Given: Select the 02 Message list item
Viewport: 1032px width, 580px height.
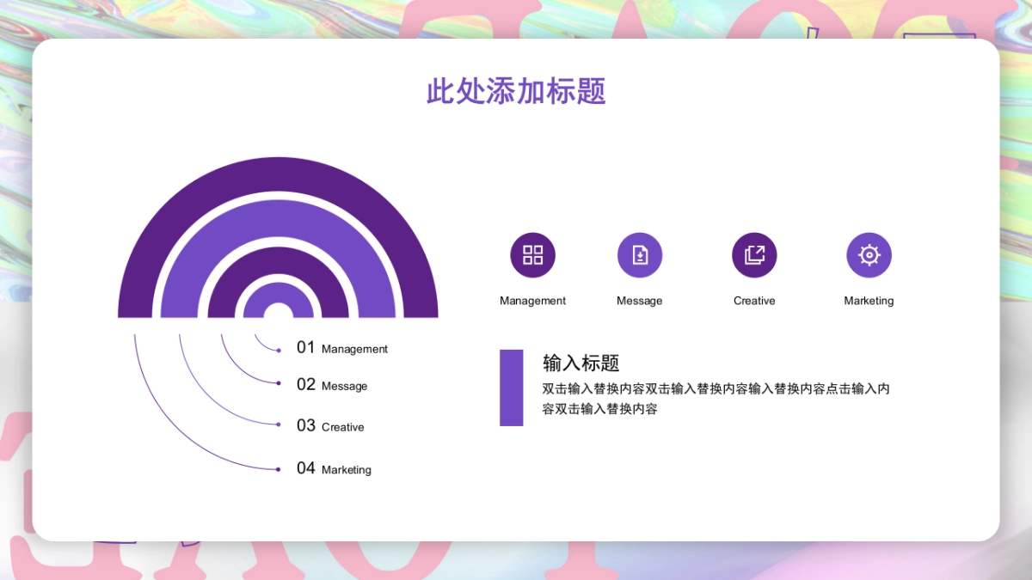Looking at the screenshot, I should (x=333, y=385).
